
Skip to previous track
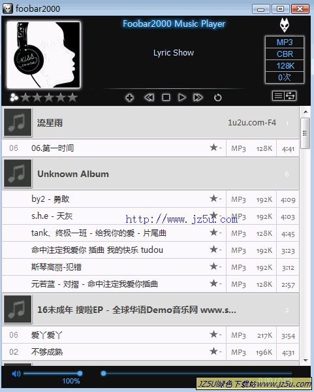coord(149,97)
